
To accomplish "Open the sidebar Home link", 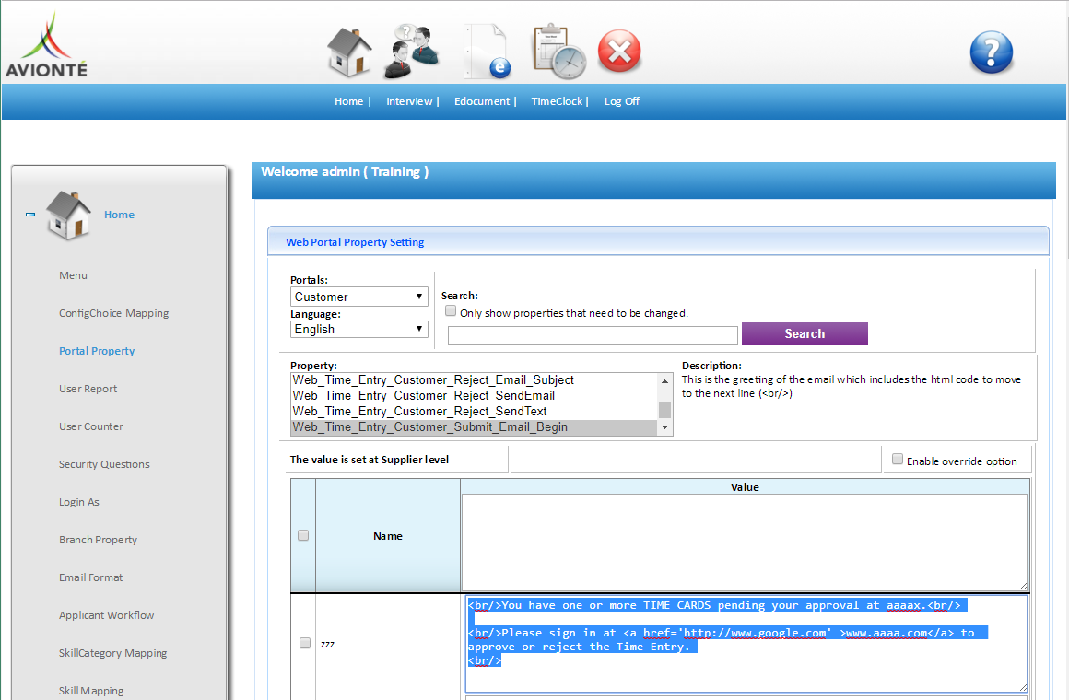I will pyautogui.click(x=119, y=215).
